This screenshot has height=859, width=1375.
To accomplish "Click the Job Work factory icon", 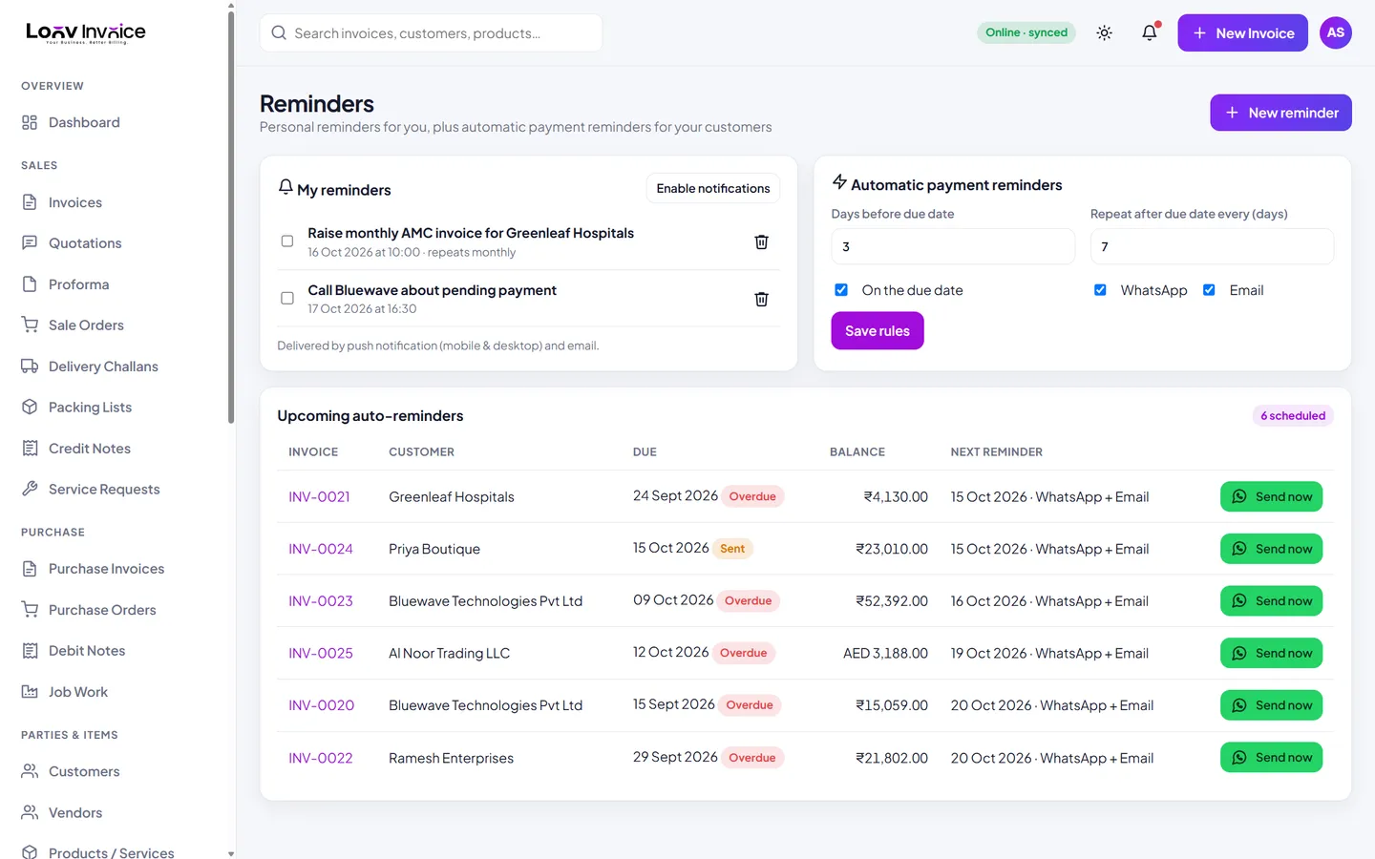I will pyautogui.click(x=30, y=691).
